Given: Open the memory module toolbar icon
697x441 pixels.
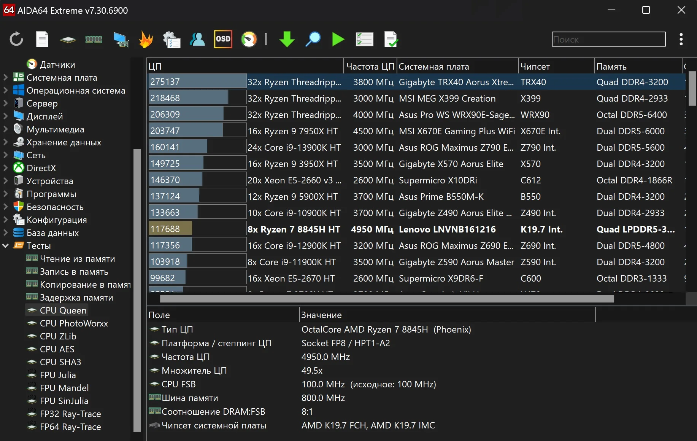Looking at the screenshot, I should 94,39.
